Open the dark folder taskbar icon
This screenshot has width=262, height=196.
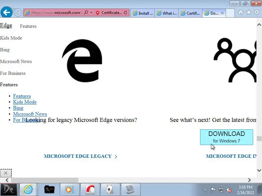(49, 189)
